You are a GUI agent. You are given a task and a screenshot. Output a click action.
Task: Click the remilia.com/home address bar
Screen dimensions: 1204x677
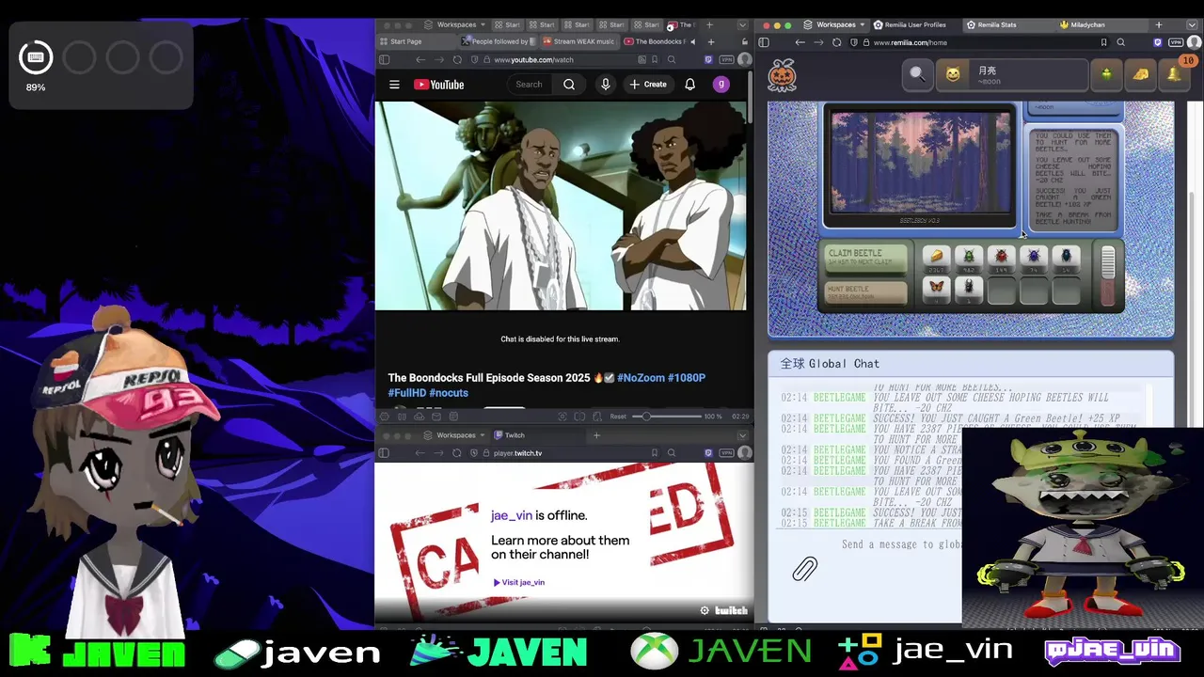point(978,42)
